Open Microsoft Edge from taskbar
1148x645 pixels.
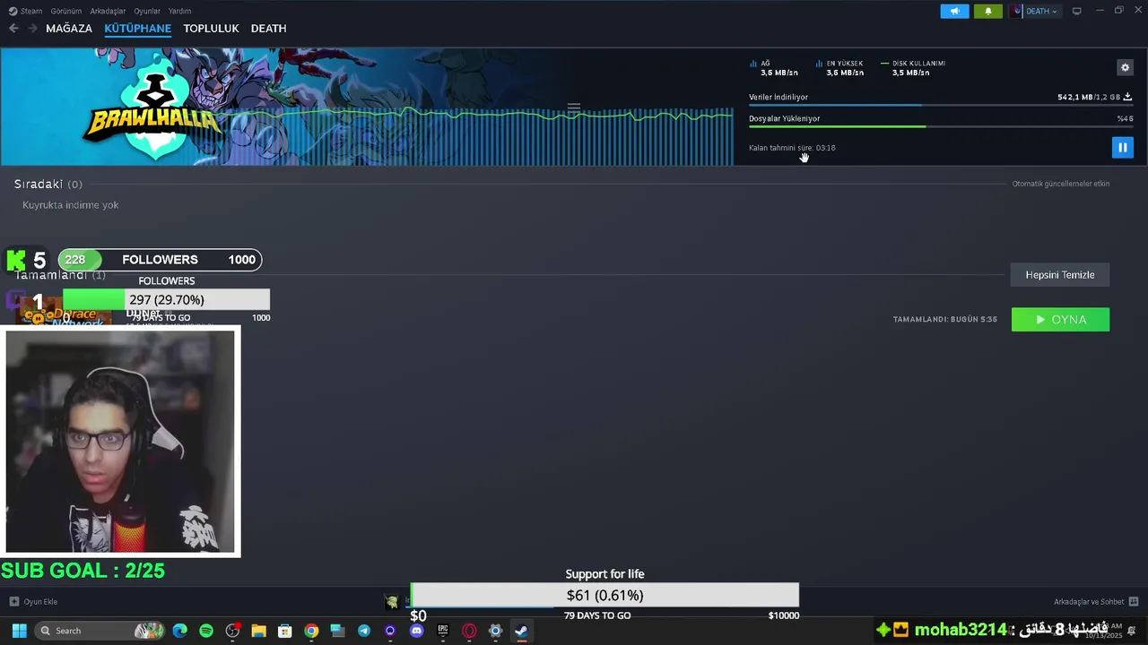(x=179, y=631)
